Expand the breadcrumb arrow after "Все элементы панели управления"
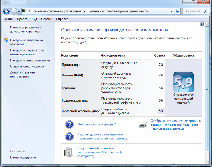This screenshot has width=212, height=167. [x=84, y=11]
